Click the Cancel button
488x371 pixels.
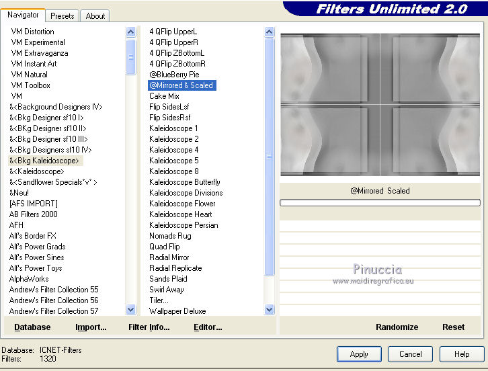(410, 354)
